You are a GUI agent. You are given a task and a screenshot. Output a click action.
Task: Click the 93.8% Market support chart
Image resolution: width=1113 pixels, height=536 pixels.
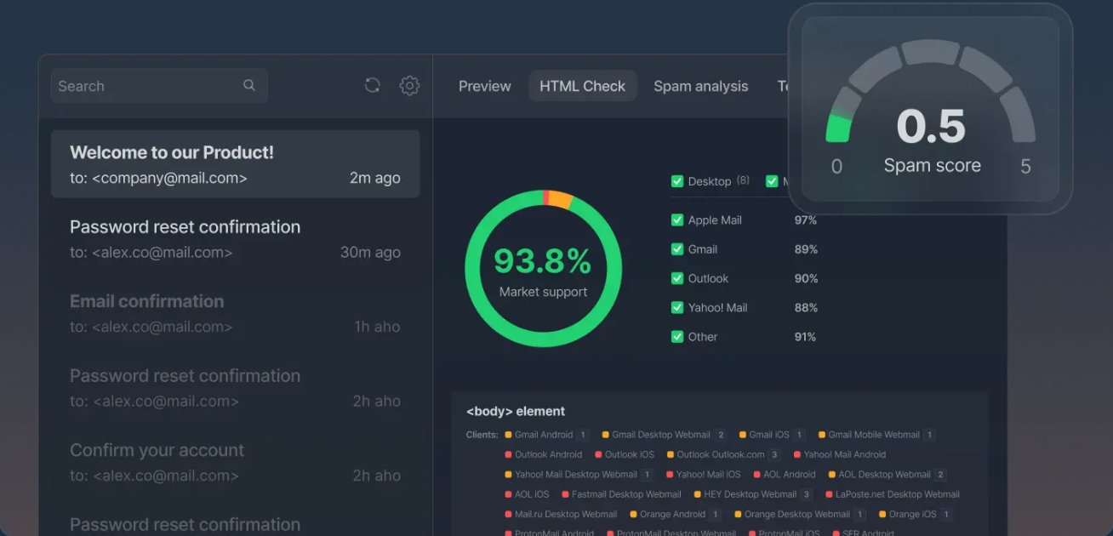(543, 269)
